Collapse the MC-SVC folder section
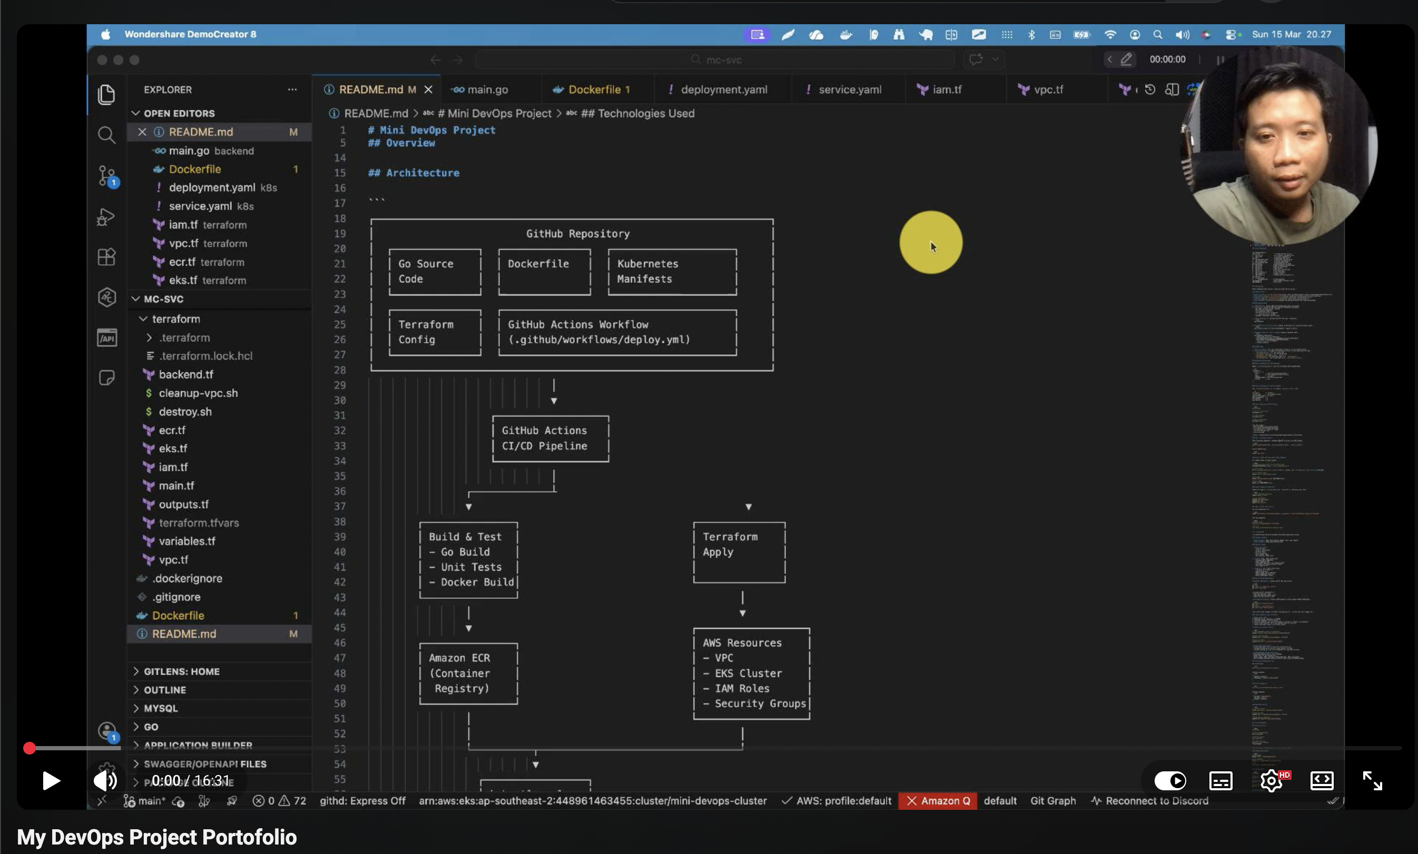Viewport: 1418px width, 854px height. [x=219, y=299]
